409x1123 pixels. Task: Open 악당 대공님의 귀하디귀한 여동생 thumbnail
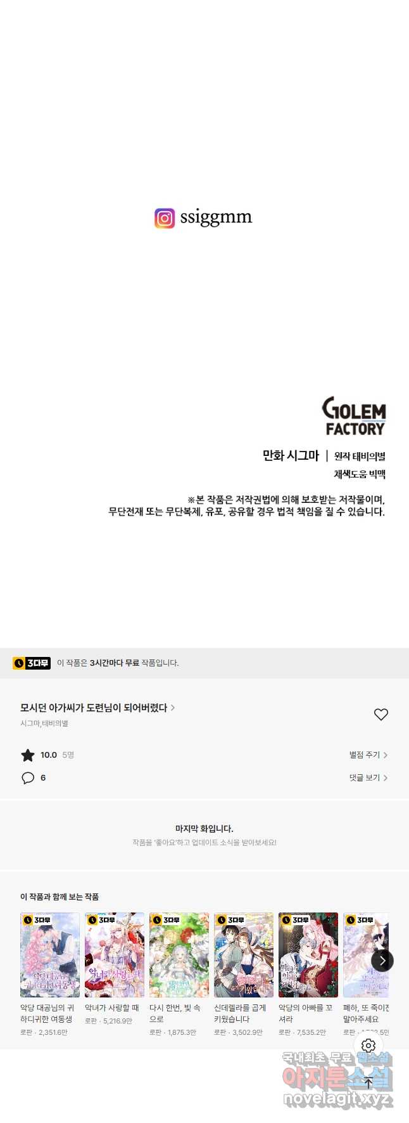point(50,955)
